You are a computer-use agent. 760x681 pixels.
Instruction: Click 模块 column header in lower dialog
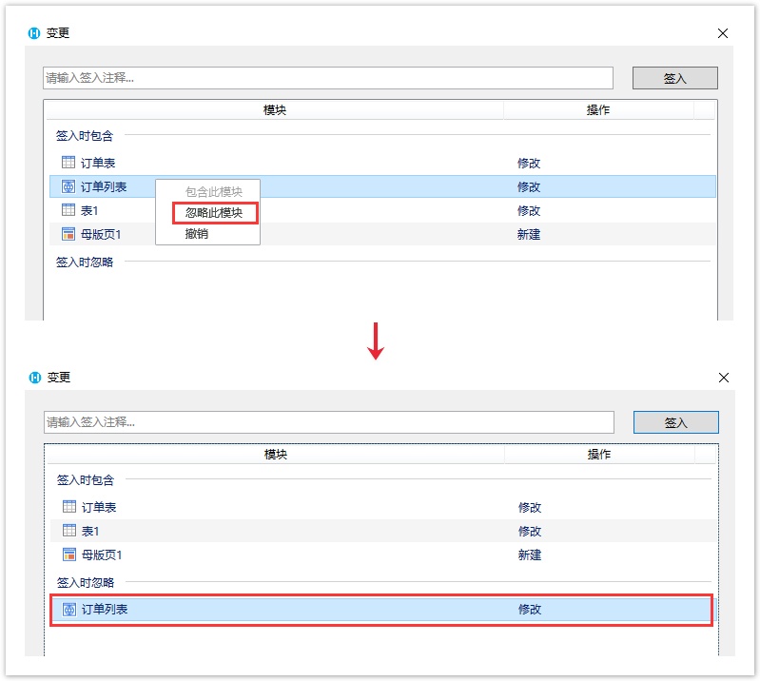(x=276, y=455)
